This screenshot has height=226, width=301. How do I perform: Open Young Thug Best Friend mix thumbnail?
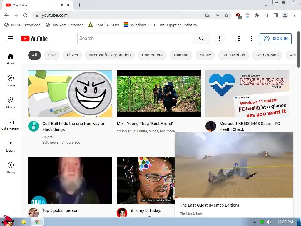coord(159,94)
